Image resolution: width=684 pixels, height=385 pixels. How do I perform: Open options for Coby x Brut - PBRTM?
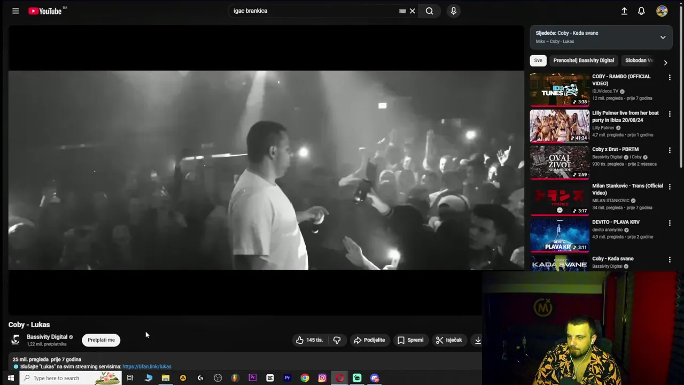(x=670, y=150)
